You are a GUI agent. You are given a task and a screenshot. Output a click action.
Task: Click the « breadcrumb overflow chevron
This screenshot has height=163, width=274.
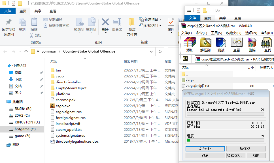click(x=38, y=51)
